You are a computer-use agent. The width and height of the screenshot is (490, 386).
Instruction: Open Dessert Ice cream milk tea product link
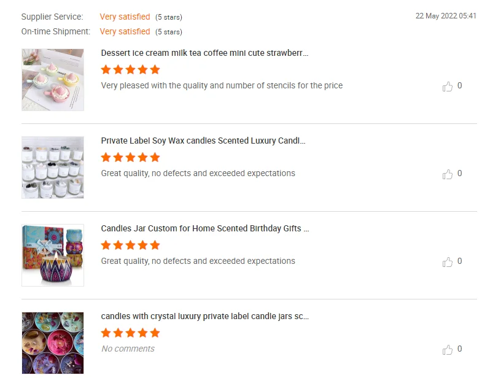(x=204, y=53)
